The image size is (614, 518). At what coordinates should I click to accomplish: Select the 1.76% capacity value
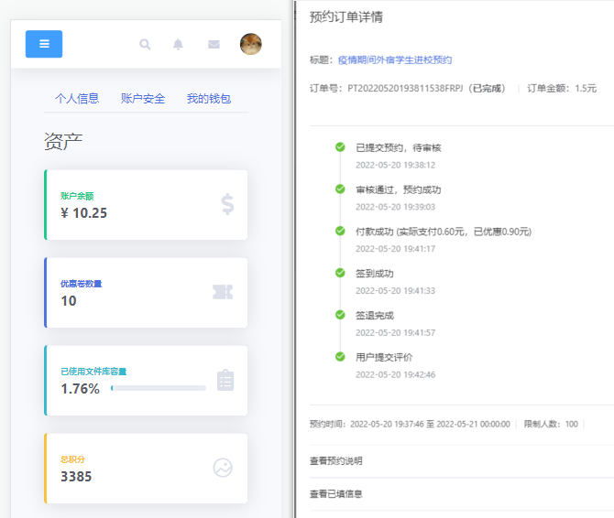81,389
